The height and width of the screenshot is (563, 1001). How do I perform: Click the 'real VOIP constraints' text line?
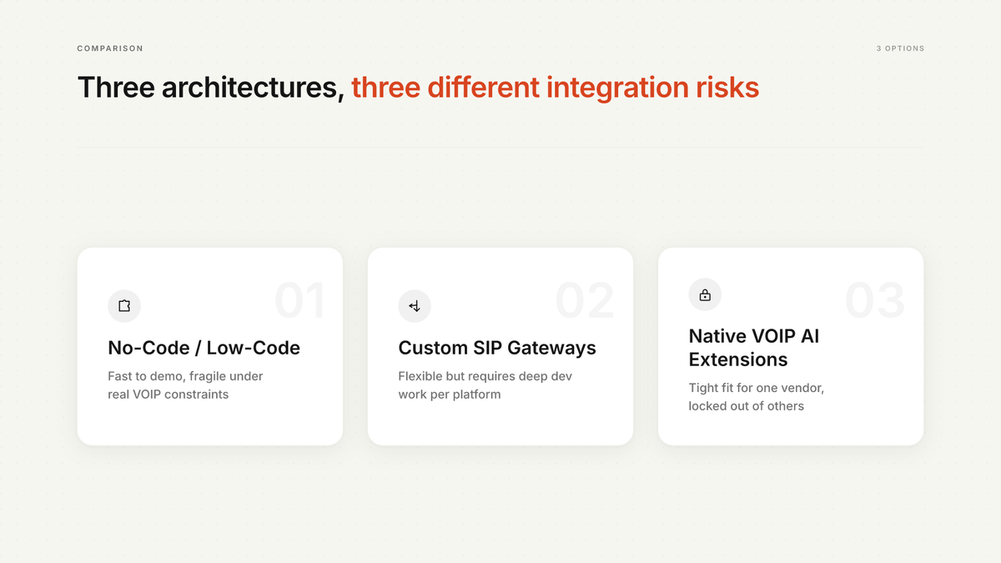point(168,394)
